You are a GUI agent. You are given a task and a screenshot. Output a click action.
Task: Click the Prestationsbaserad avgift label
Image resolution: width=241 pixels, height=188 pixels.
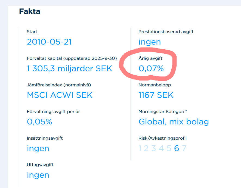pos(166,32)
